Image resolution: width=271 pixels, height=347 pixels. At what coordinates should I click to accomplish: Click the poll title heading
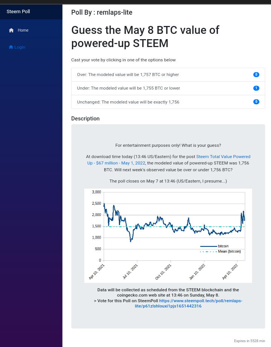tap(145, 37)
